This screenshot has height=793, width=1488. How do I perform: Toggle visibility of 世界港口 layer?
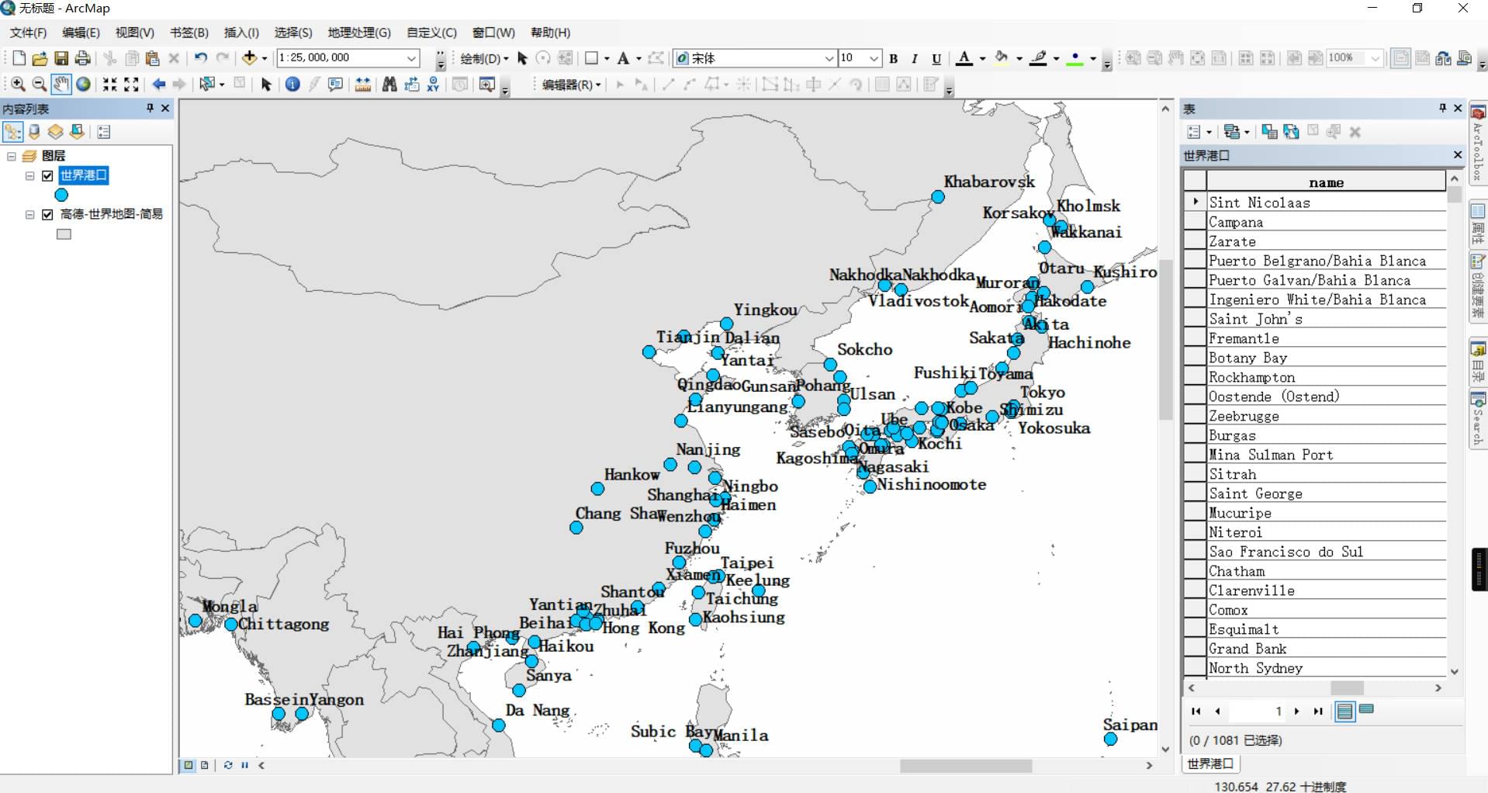pos(47,175)
